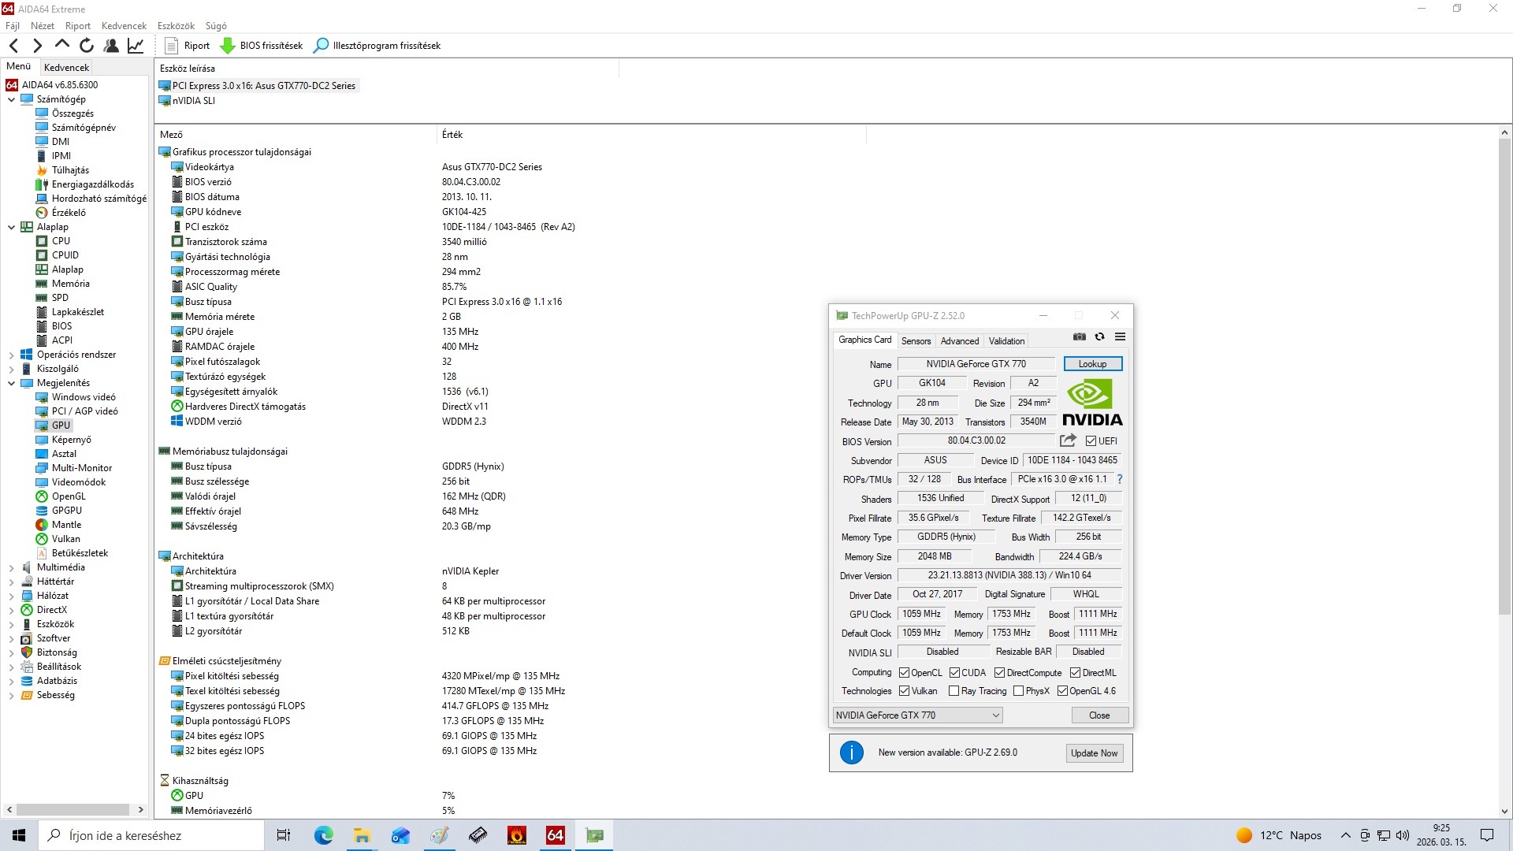This screenshot has width=1513, height=851.
Task: Click the horizontal scrollbar in the left panel
Action: tap(72, 810)
